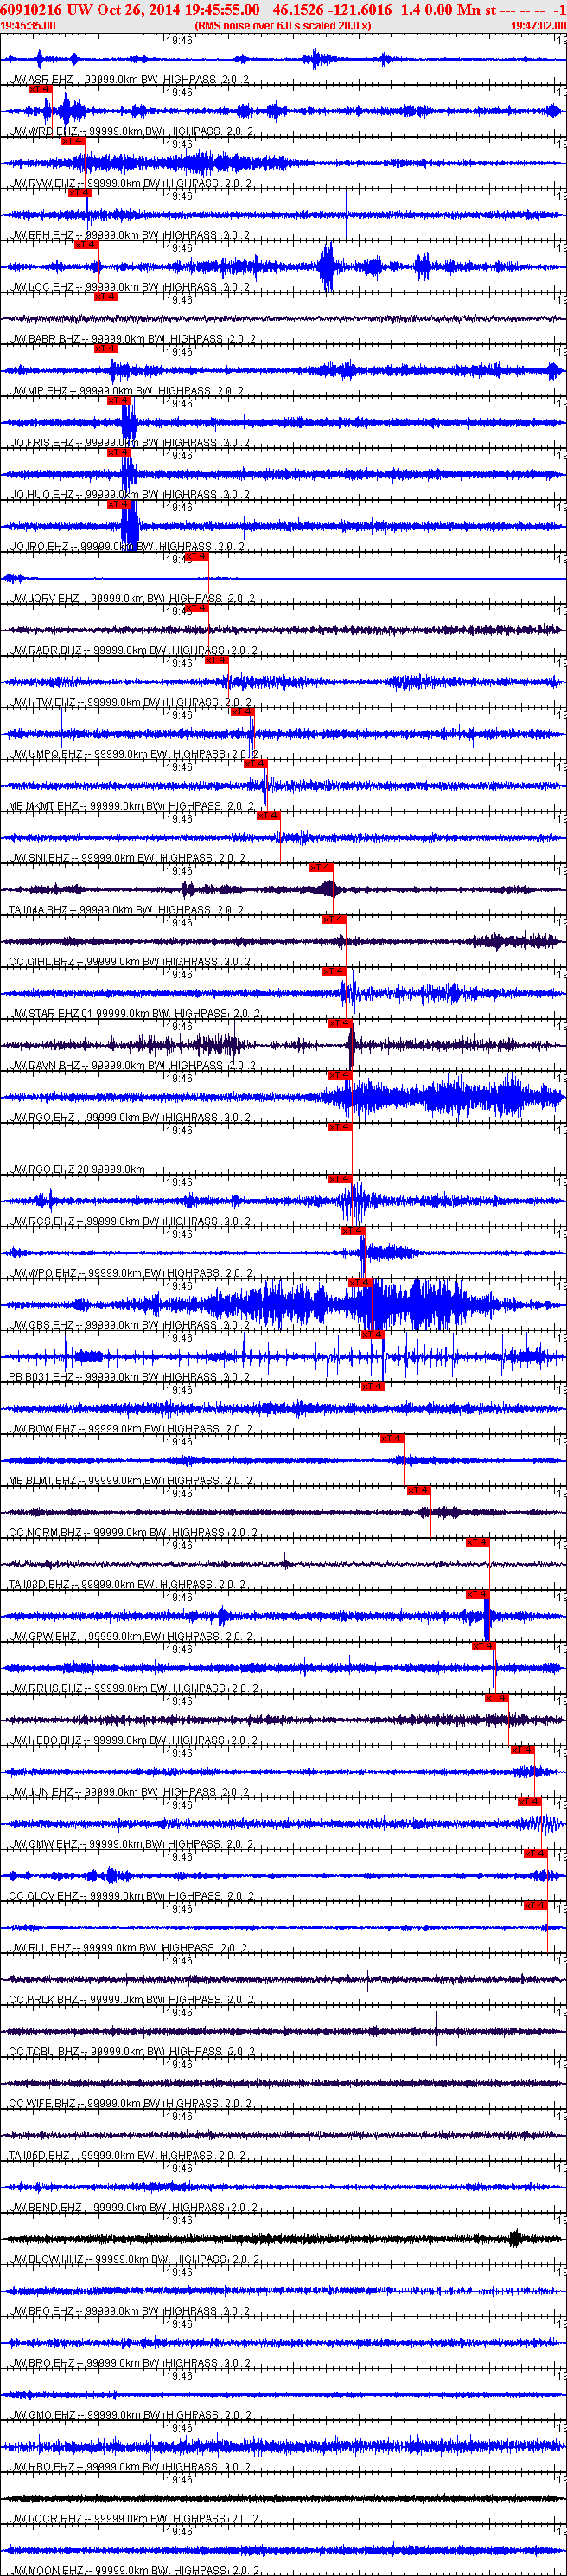Click the red pick flag on the MB.MKMT trace

pyautogui.click(x=255, y=764)
